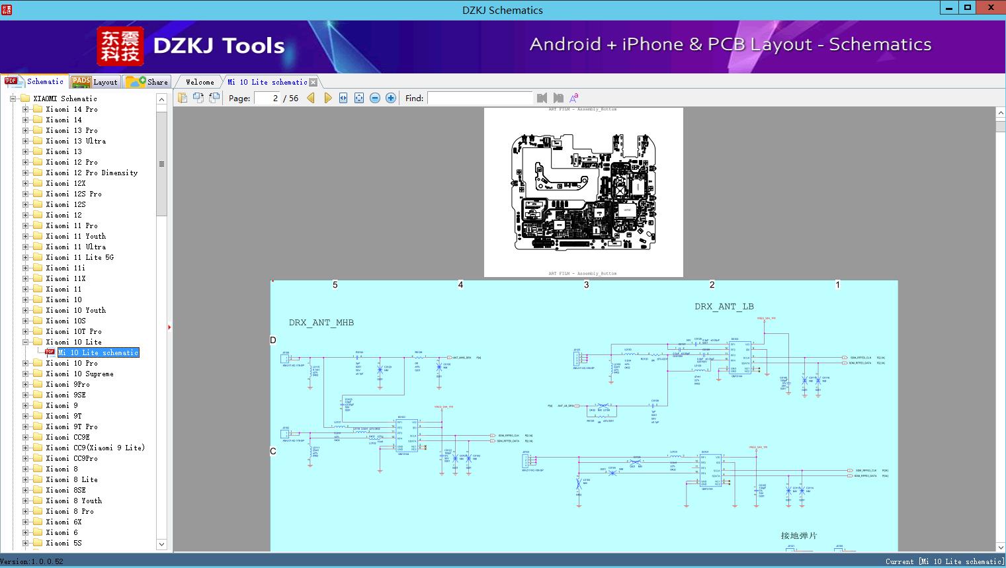Expand the Xiaomi CC9E folder
The image size is (1006, 568).
[x=25, y=437]
